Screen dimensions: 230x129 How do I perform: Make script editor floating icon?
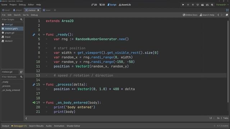(x=227, y=15)
